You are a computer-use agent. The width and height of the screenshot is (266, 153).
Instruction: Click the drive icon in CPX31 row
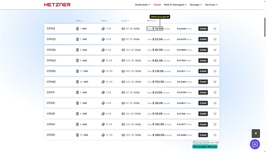pyautogui.click(x=123, y=114)
